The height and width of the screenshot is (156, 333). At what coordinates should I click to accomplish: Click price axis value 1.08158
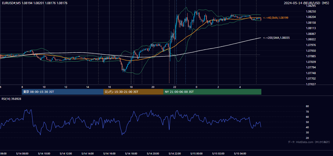(311, 23)
